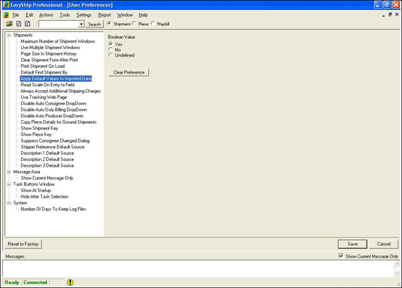402x288 pixels.
Task: Select Copy Piece Details for Ground Shipments
Action: click(x=59, y=122)
